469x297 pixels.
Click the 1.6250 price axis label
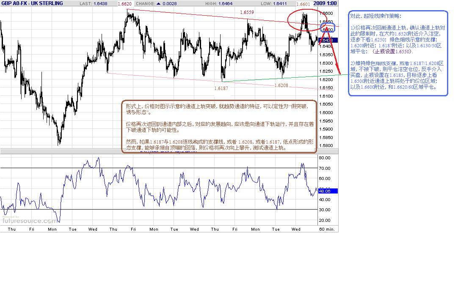point(326,71)
